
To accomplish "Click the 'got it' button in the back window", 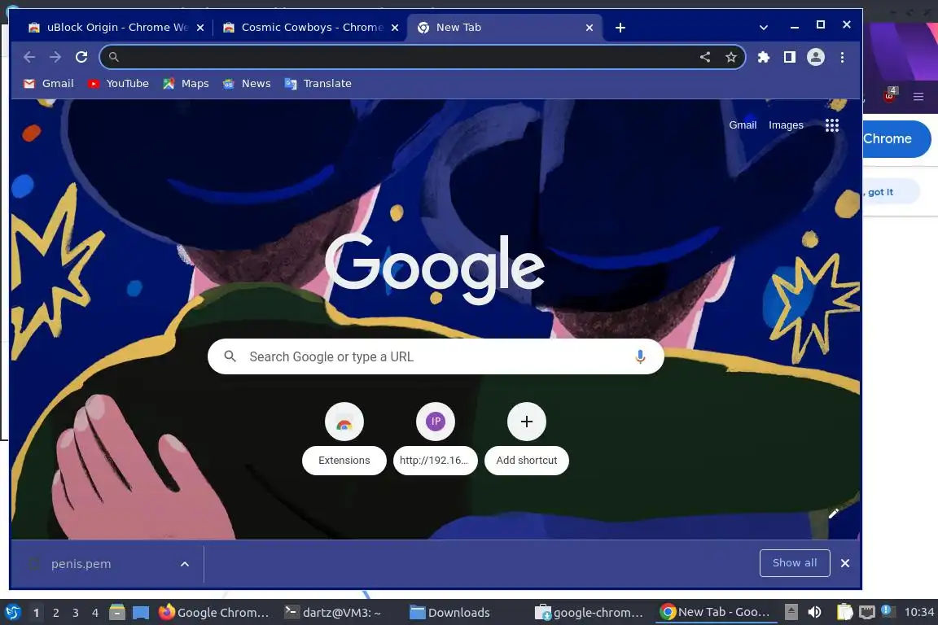I will point(890,192).
